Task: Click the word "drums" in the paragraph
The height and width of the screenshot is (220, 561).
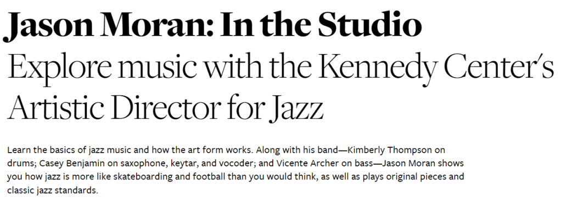Action: (x=19, y=163)
